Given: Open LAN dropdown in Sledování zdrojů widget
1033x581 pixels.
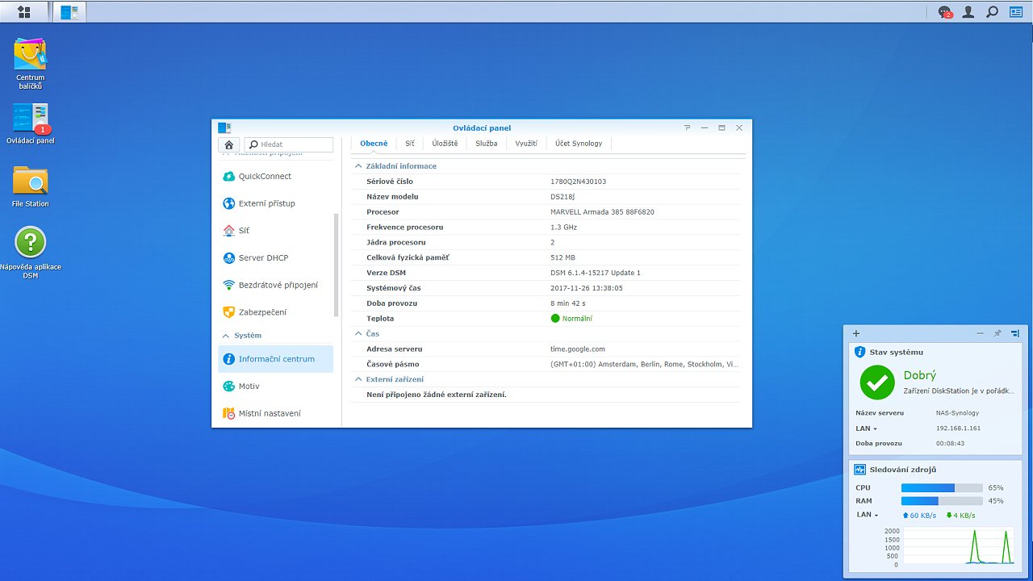Looking at the screenshot, I should click(x=867, y=515).
